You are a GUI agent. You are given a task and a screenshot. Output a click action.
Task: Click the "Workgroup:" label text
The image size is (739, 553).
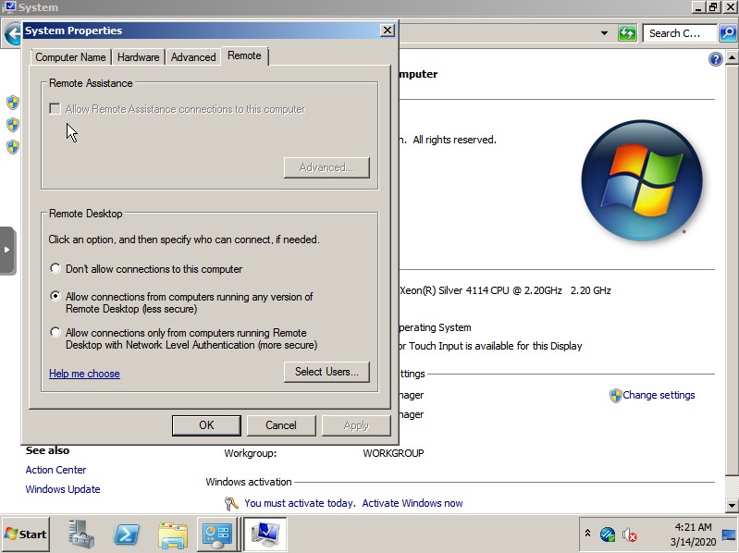(251, 453)
